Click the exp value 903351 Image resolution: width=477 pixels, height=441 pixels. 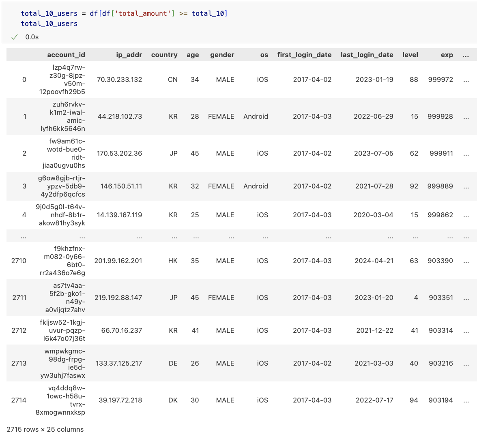[x=441, y=298]
